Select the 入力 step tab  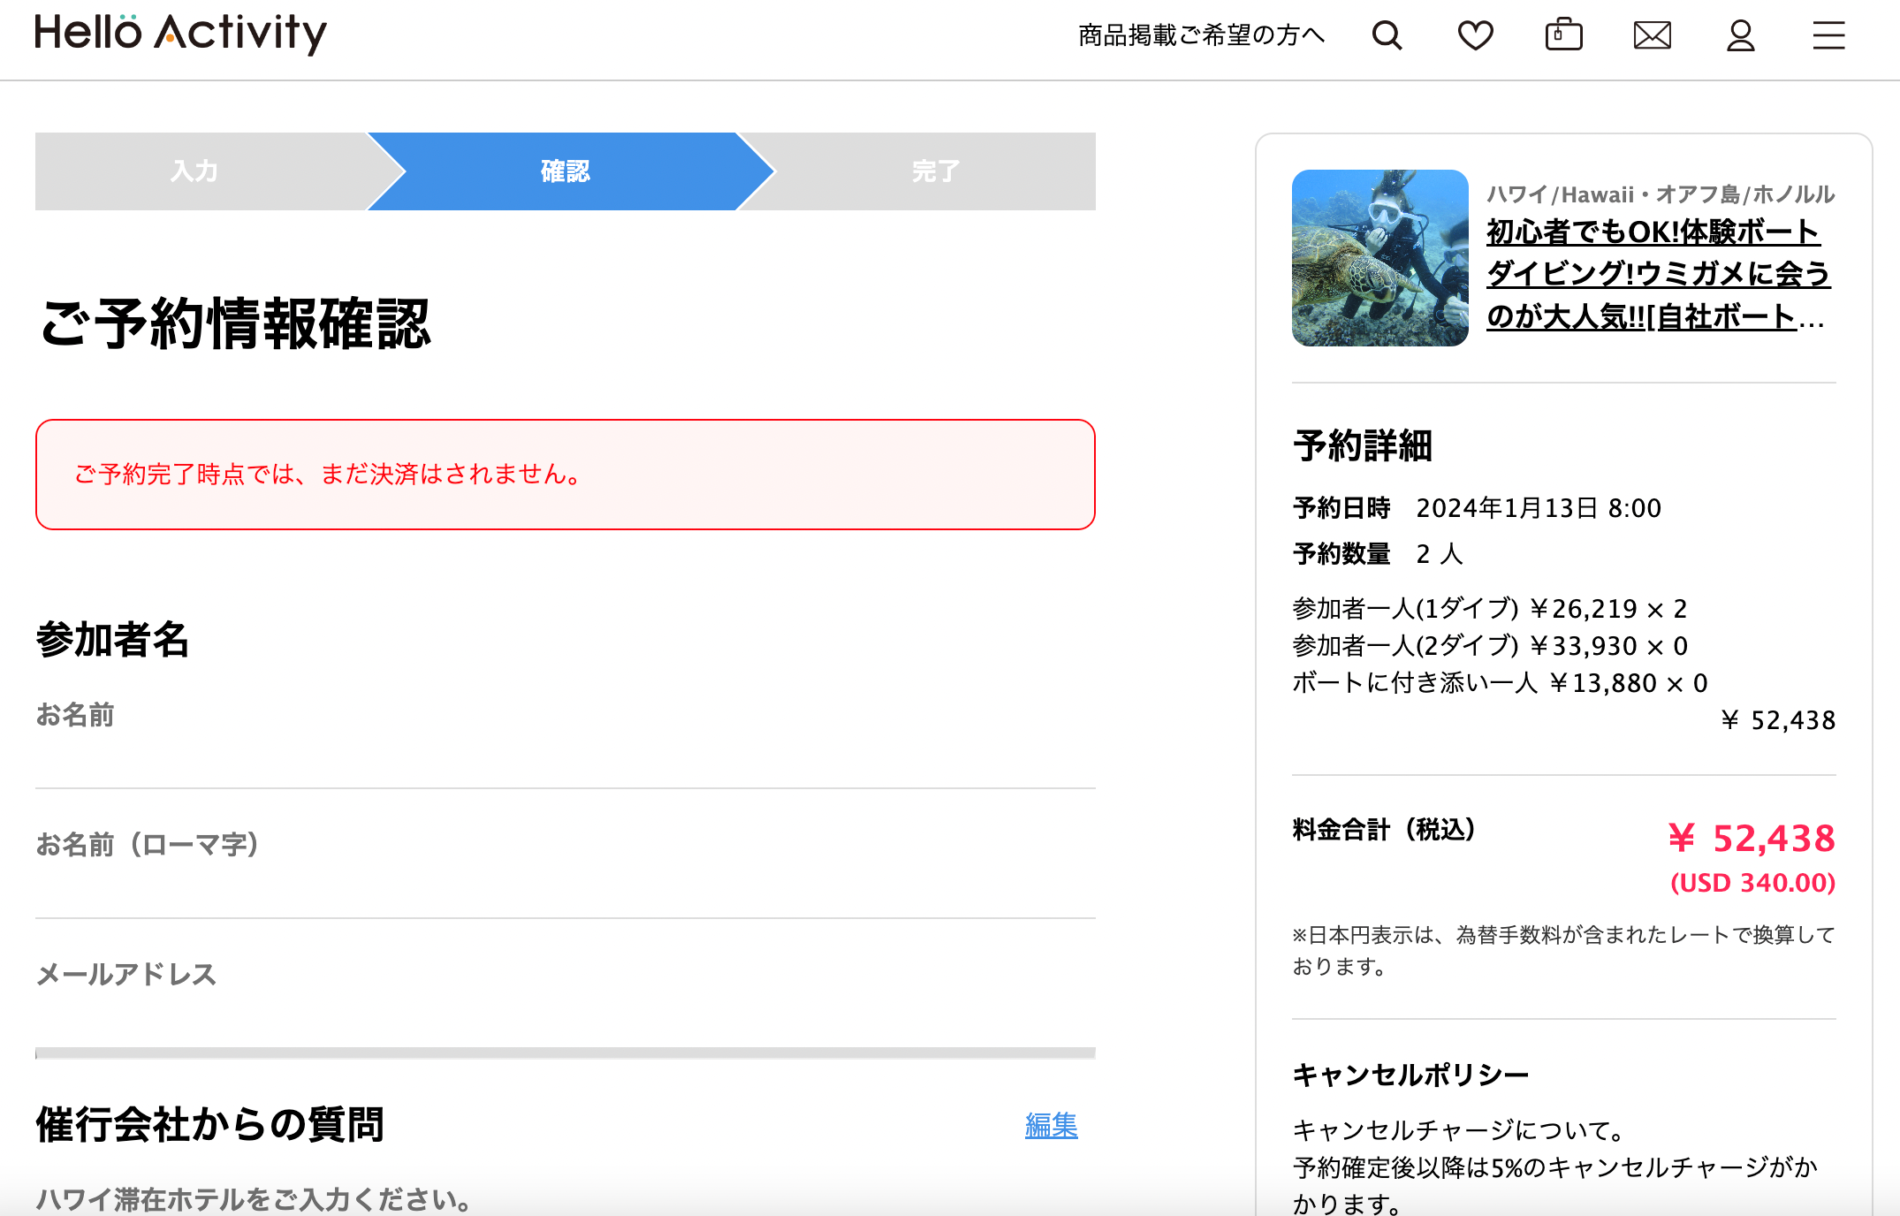click(x=194, y=171)
